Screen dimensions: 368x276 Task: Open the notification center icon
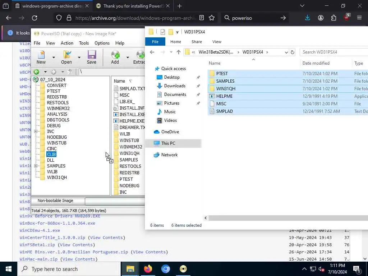356,269
